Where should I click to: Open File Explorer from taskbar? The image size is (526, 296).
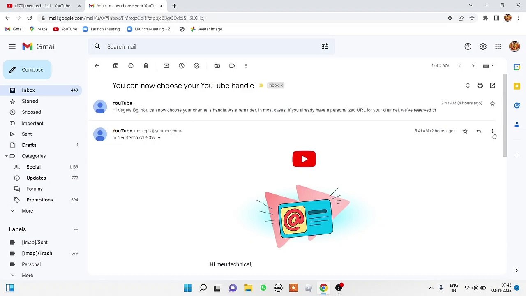[248, 288]
